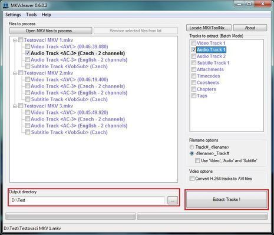Check VobSub subtitle track under MKV 2
The height and width of the screenshot is (235, 274).
(x=28, y=99)
